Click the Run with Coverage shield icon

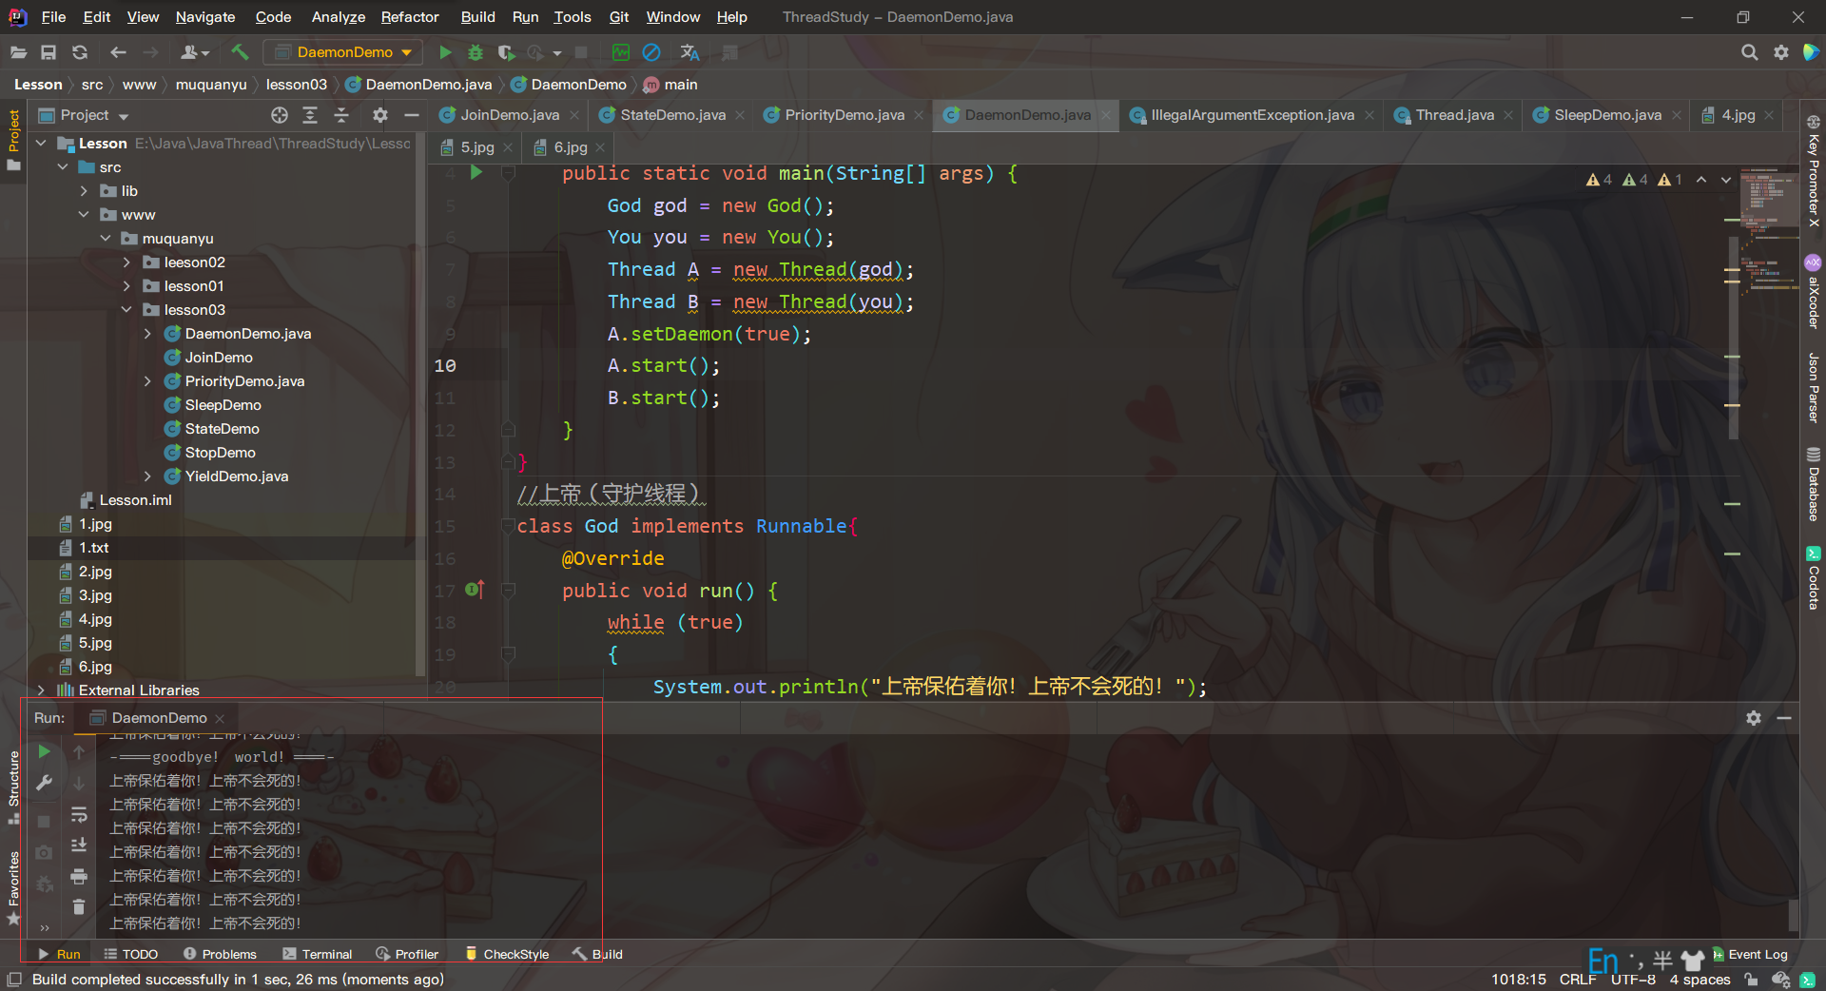point(507,52)
